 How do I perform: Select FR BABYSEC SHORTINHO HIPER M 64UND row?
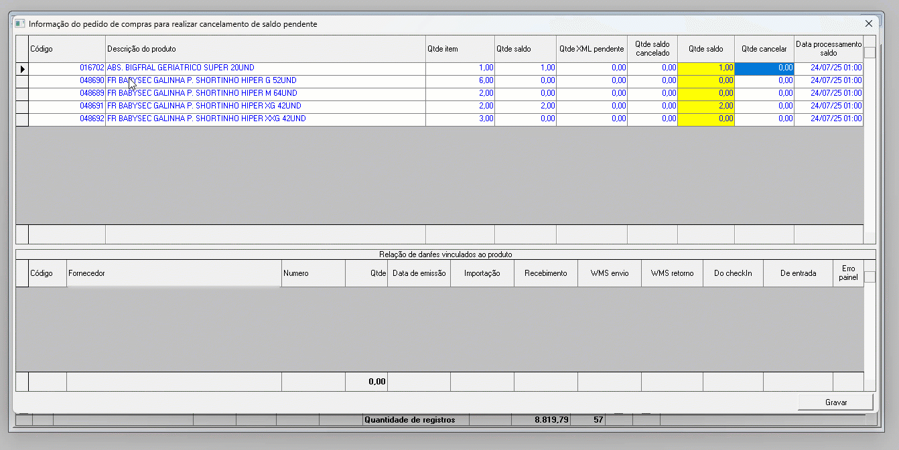[x=265, y=94]
